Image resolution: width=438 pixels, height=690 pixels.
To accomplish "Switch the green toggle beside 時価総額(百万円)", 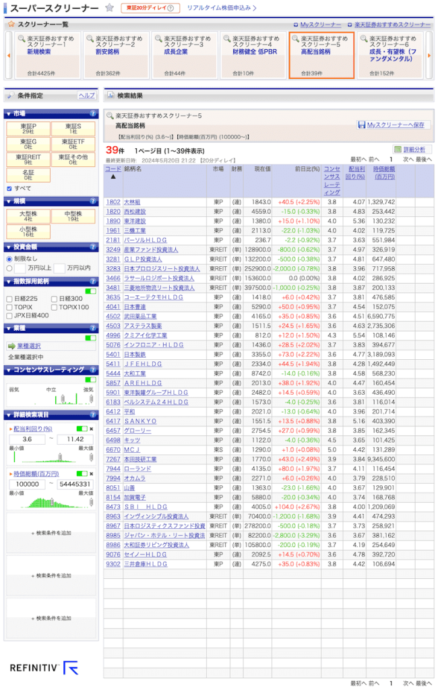I will (82, 474).
